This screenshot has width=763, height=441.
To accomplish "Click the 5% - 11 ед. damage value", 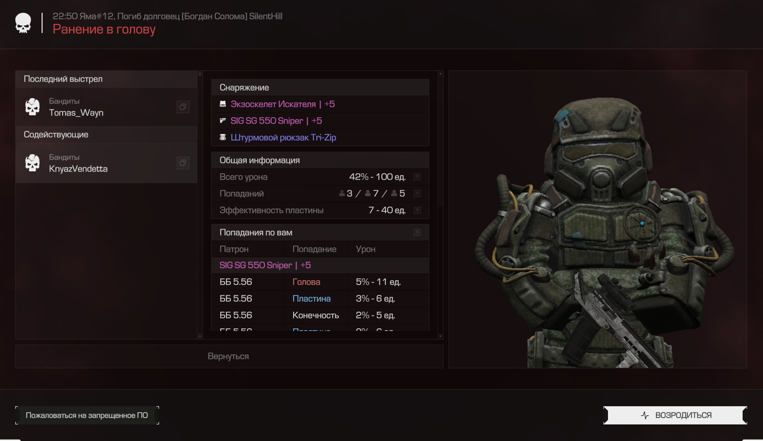I will coord(378,282).
